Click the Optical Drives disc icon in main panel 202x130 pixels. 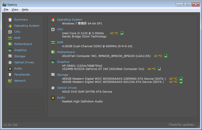(53, 88)
